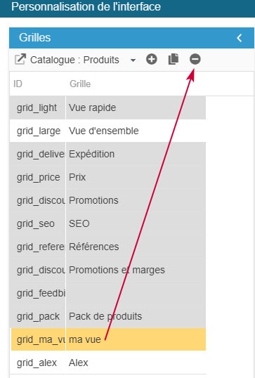Open the Catalogue : Produits dropdown arrow

(x=133, y=60)
